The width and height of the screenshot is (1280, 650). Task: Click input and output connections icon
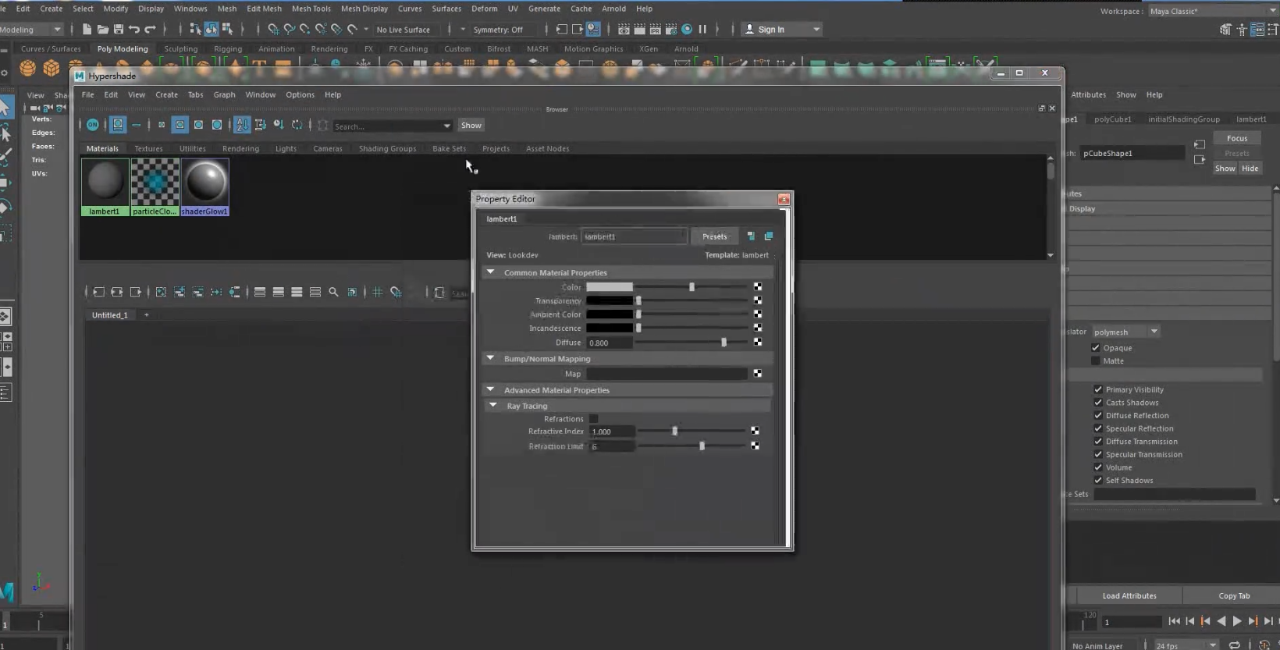(117, 292)
